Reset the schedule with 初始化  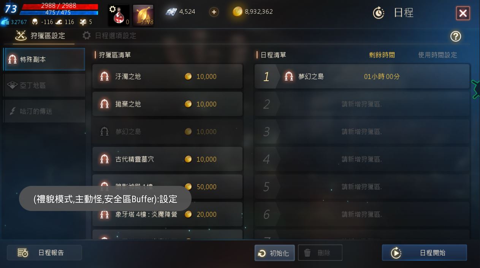[x=274, y=253]
